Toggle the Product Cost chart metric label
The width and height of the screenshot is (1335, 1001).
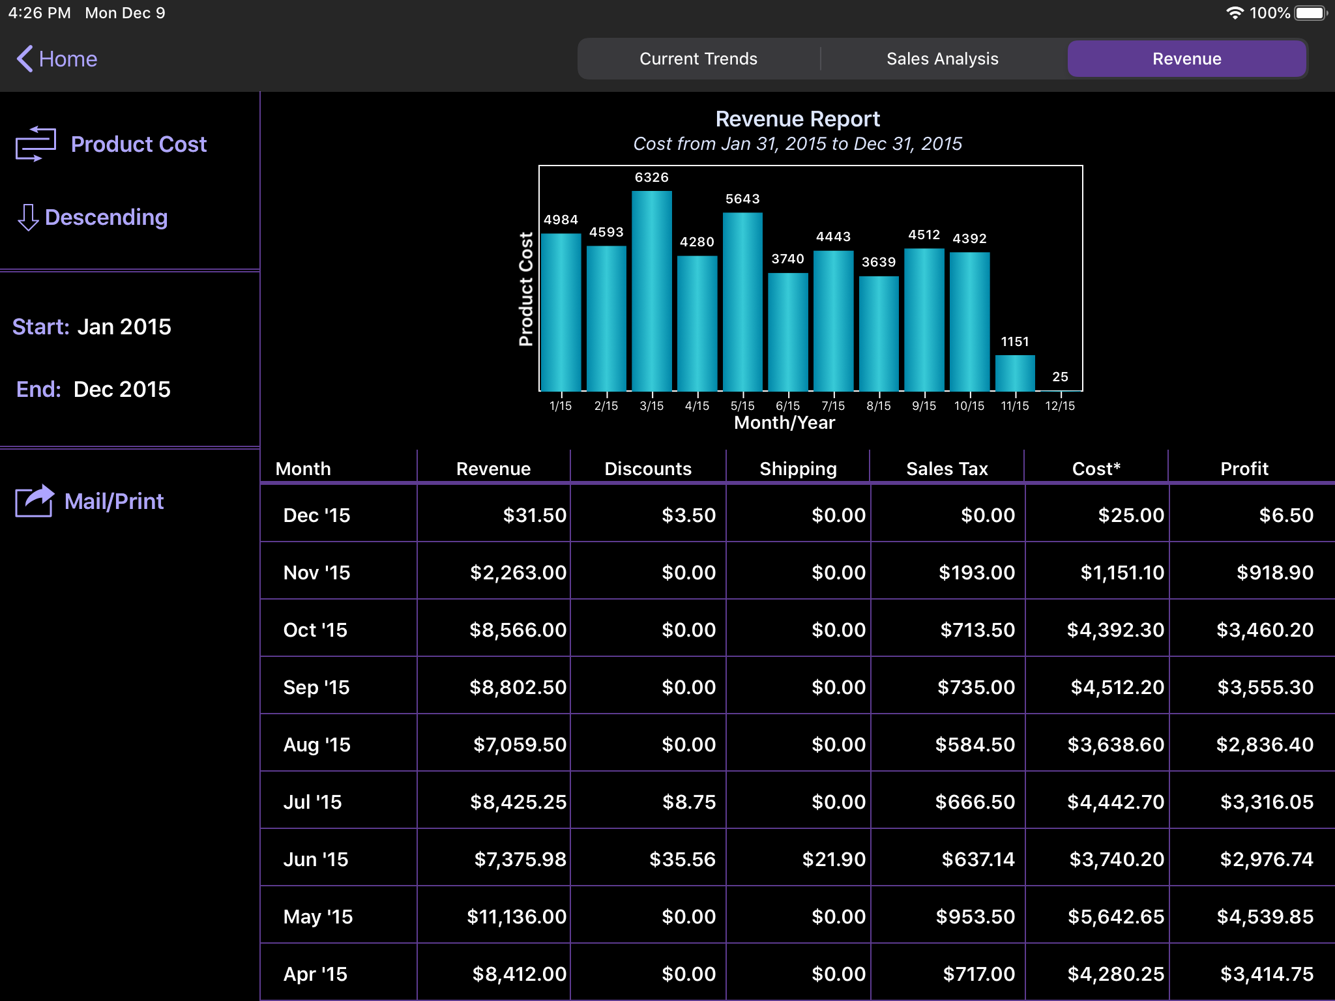pyautogui.click(x=139, y=144)
